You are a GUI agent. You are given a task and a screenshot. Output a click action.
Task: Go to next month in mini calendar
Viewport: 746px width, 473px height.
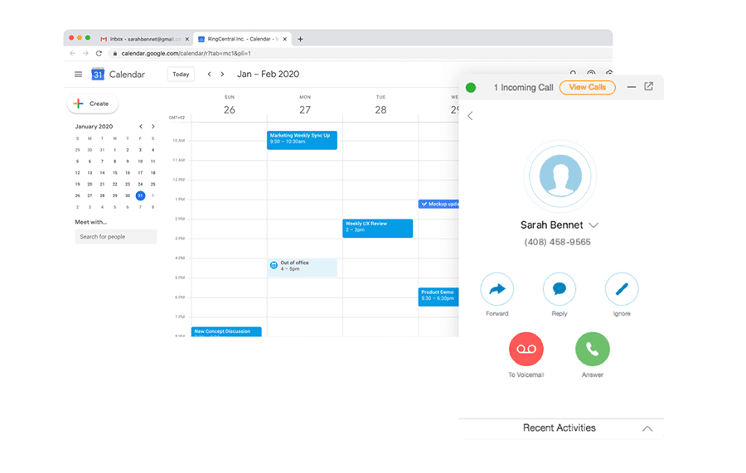[x=153, y=127]
